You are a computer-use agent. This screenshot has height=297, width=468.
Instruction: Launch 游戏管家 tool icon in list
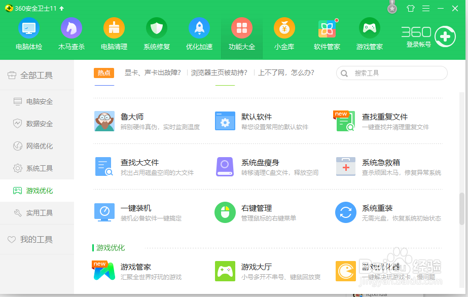104,271
